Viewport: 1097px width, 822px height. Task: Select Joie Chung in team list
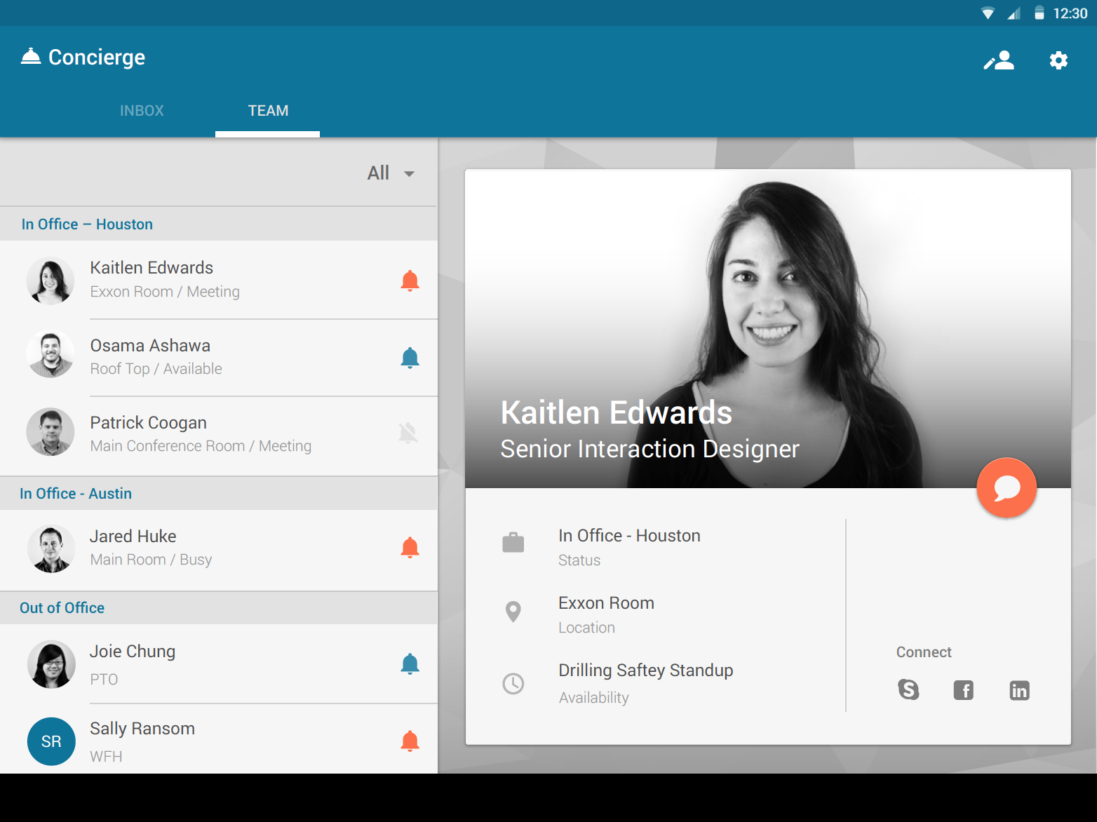(219, 664)
